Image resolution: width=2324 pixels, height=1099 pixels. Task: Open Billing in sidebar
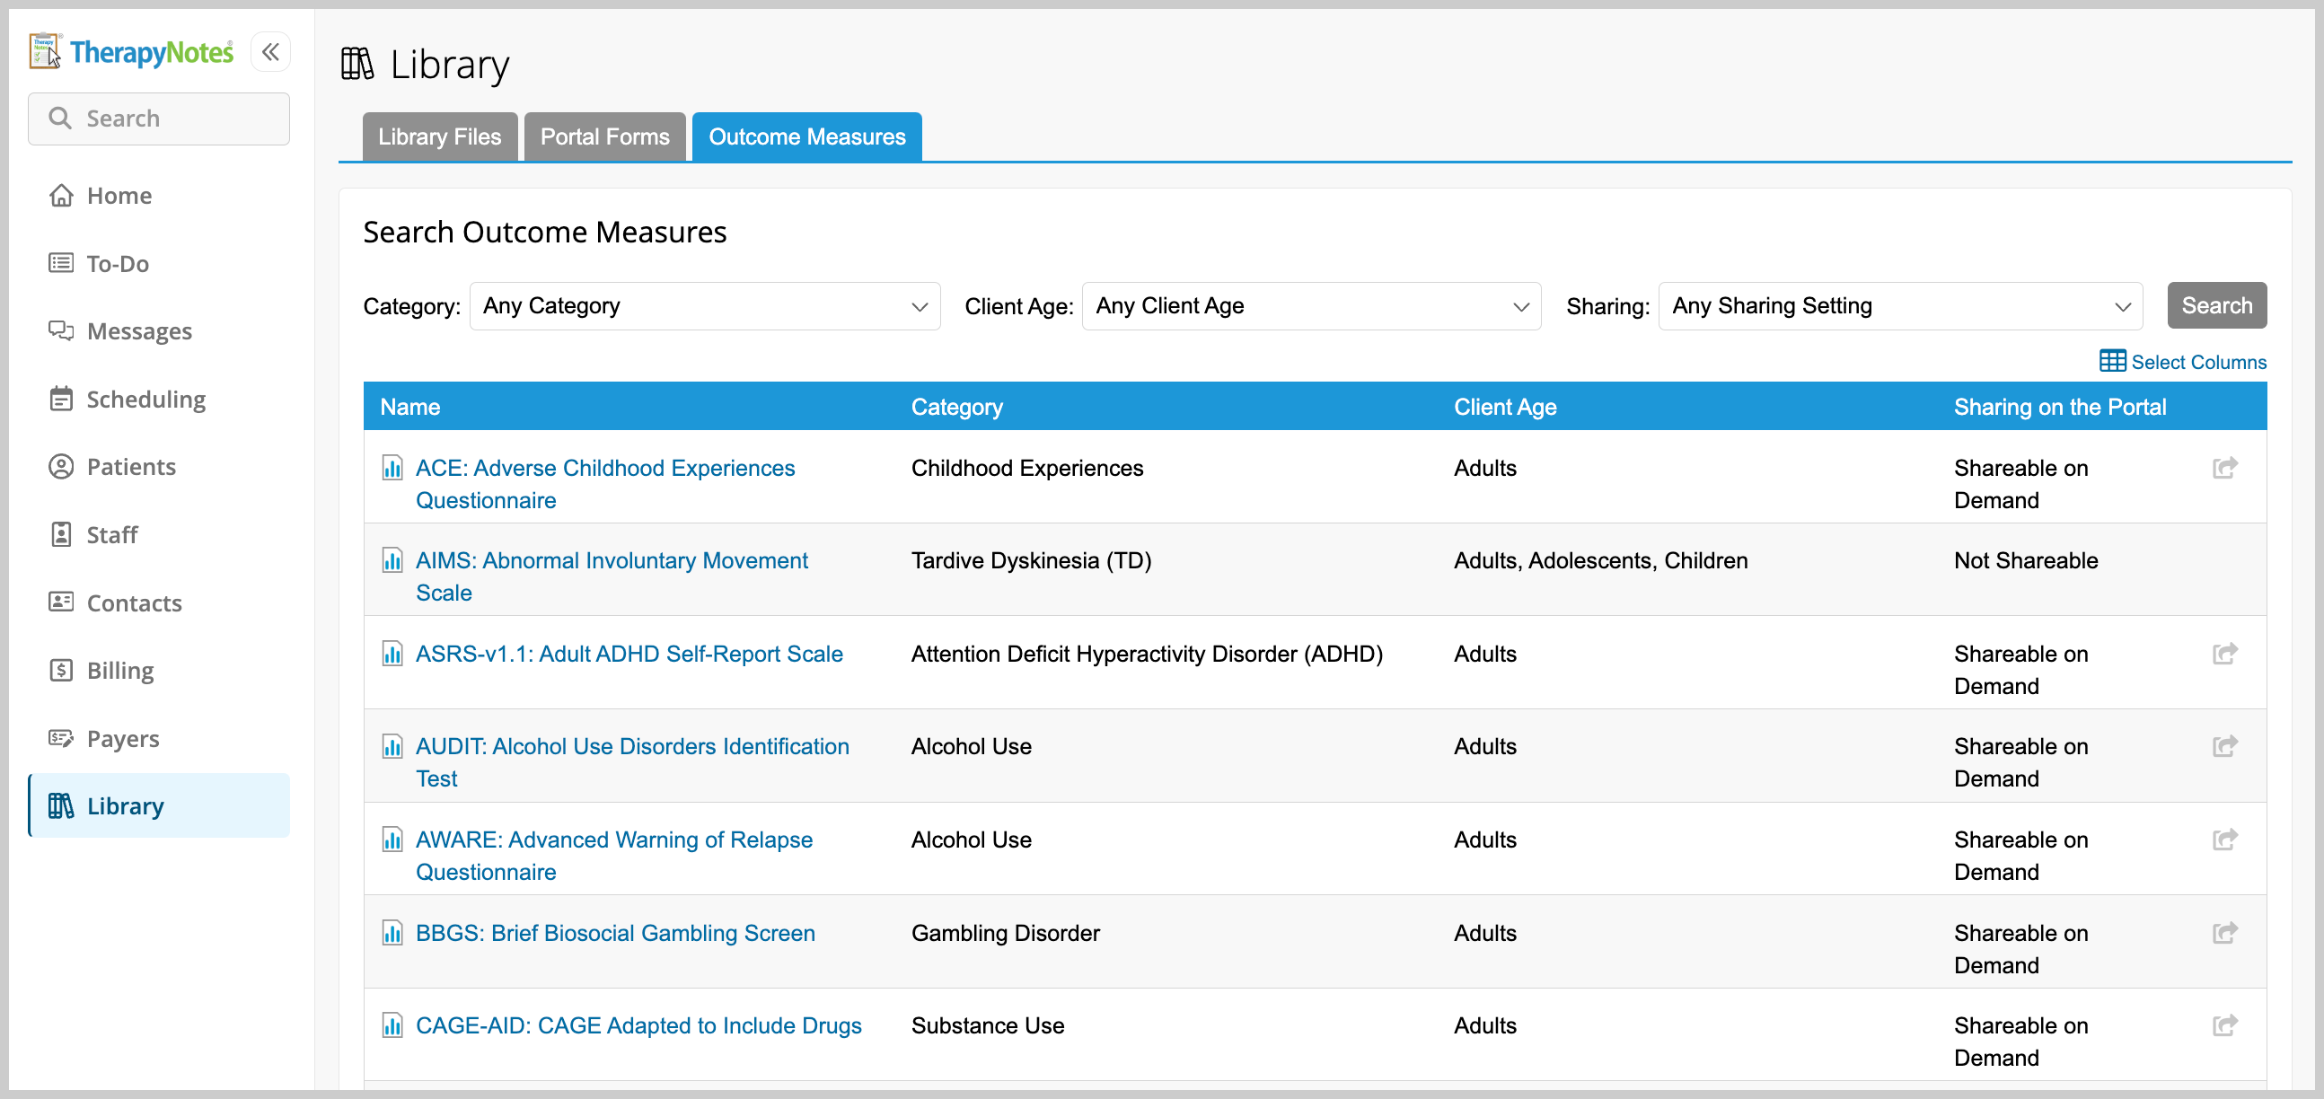point(159,670)
